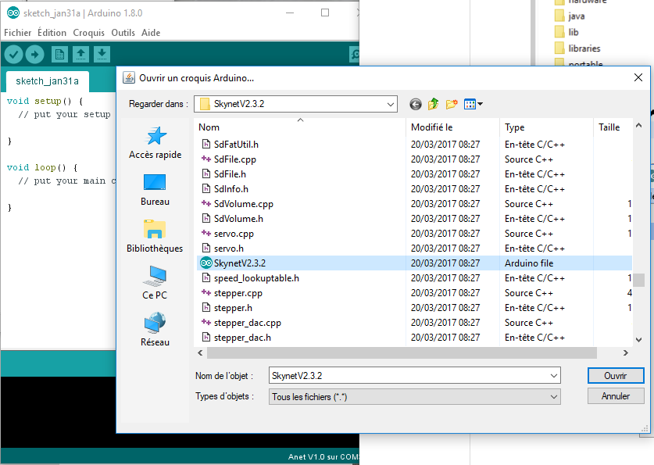Click the header icon of speed_lookuptable.h
This screenshot has height=465, width=654.
(206, 278)
